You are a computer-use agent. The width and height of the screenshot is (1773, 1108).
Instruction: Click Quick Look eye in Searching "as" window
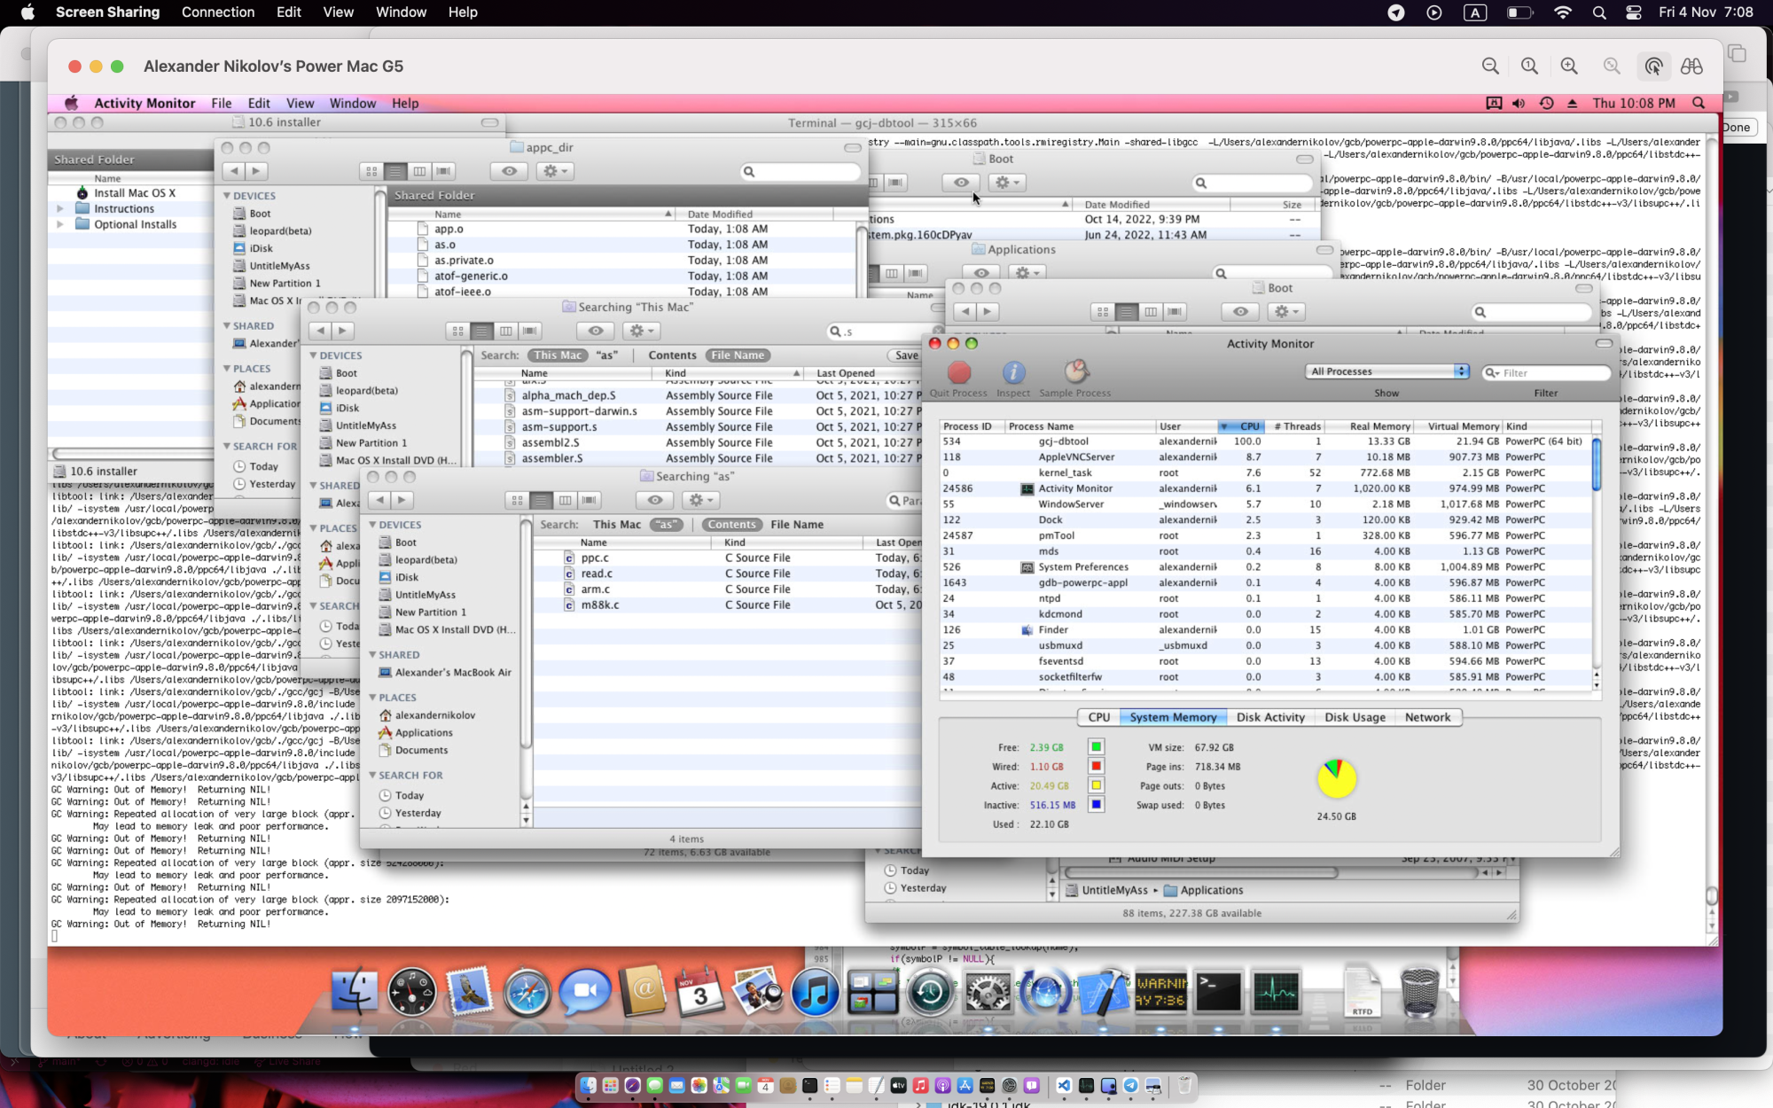tap(655, 500)
